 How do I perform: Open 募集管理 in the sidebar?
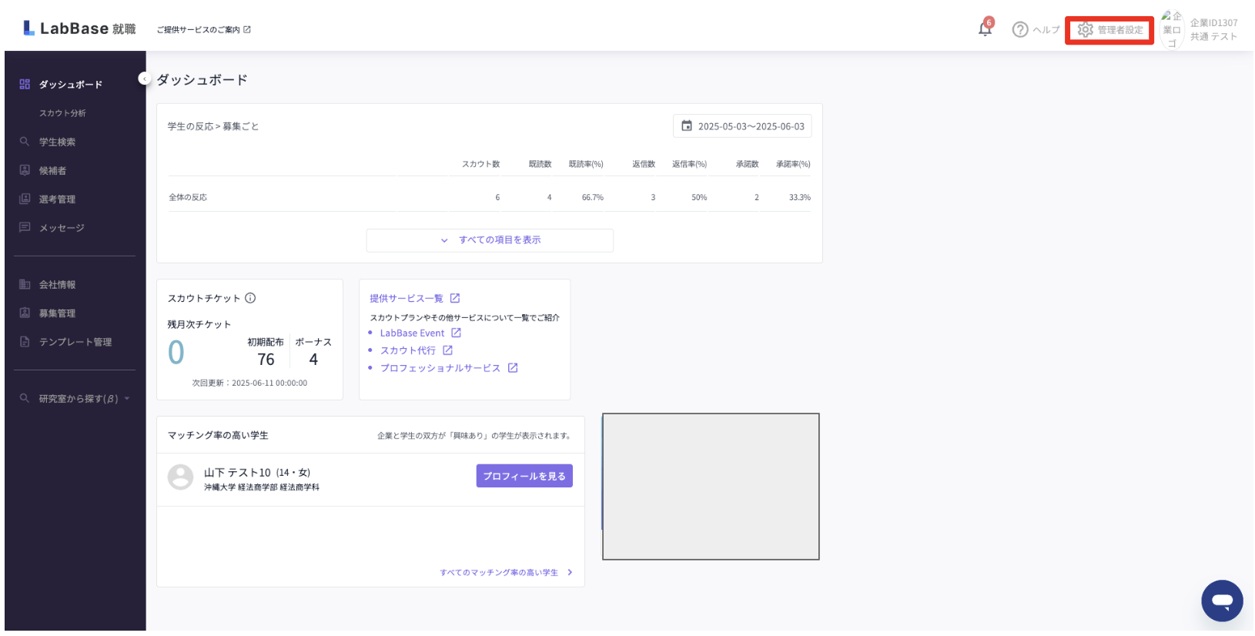pyautogui.click(x=57, y=313)
